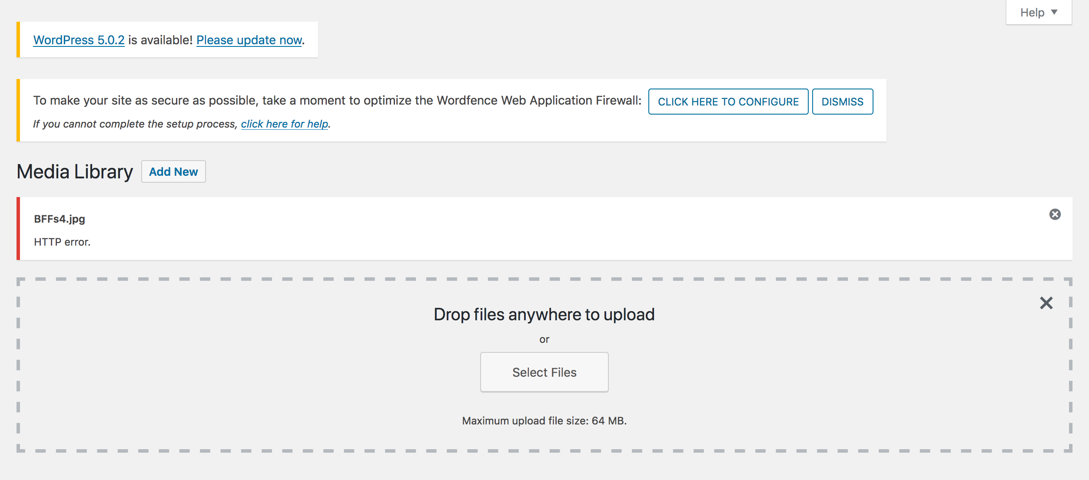Toggle WordPress update notification bar
Image resolution: width=1089 pixels, height=480 pixels.
pyautogui.click(x=167, y=39)
